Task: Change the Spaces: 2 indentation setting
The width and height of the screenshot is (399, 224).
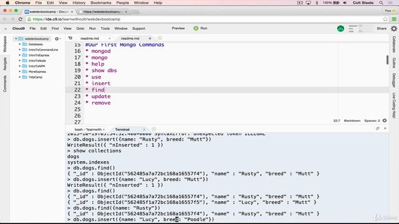Action: 372,121
